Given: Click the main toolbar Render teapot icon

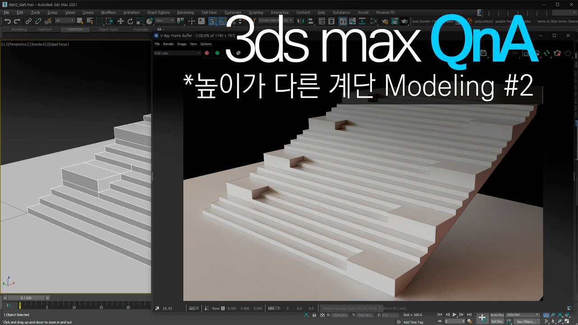Looking at the screenshot, I should (404, 21).
